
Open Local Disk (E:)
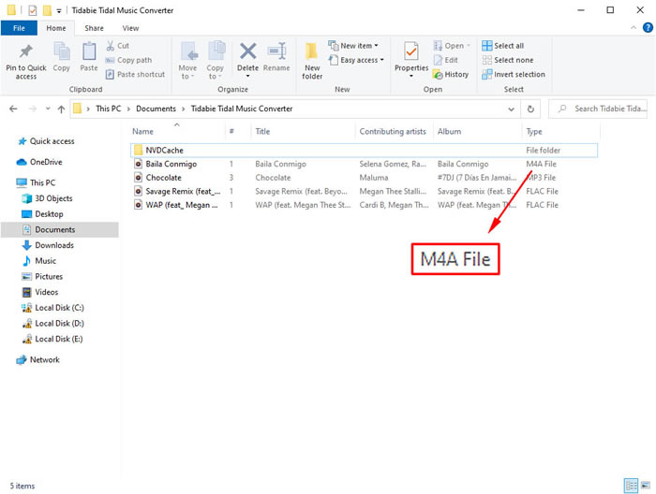click(x=52, y=339)
